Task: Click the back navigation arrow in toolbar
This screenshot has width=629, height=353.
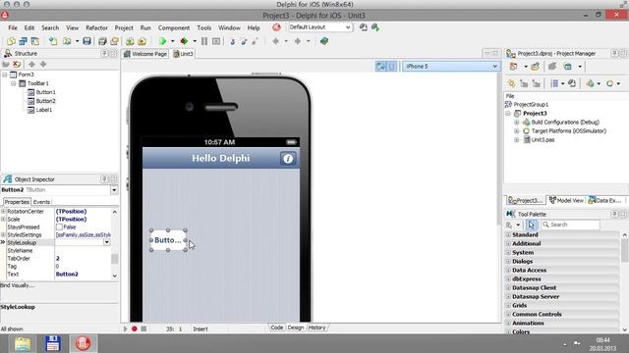Action: pyautogui.click(x=275, y=41)
